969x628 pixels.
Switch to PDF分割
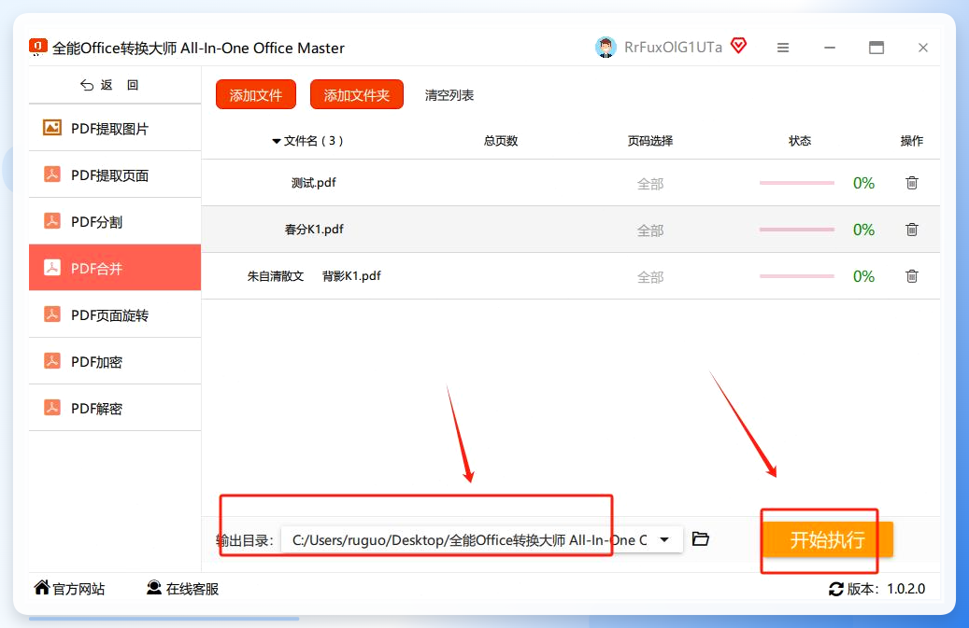[x=115, y=221]
